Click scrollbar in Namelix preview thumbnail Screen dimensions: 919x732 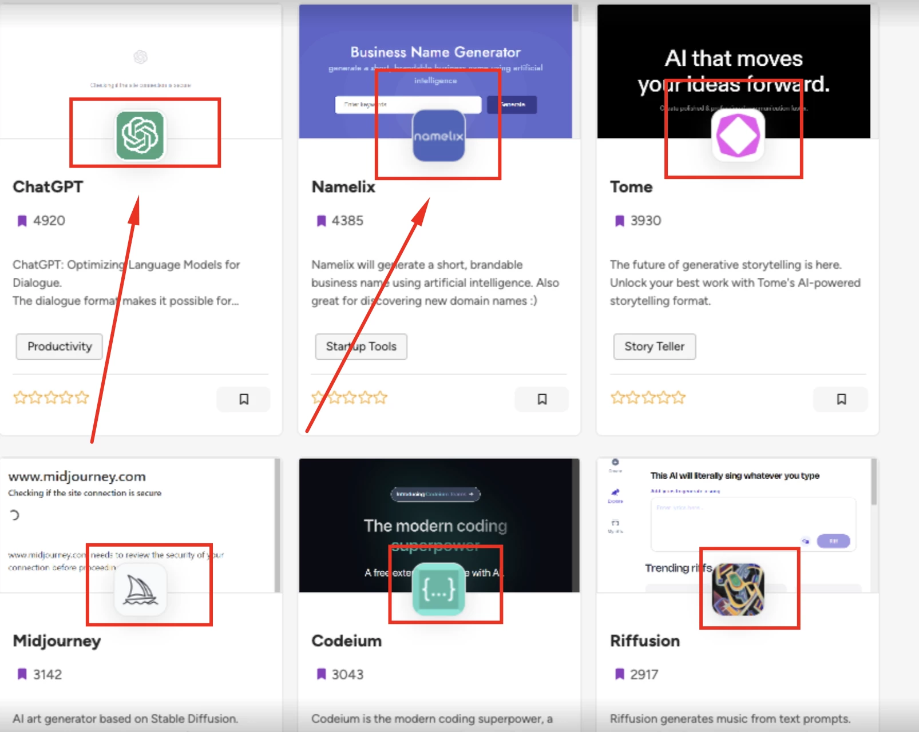pyautogui.click(x=576, y=14)
